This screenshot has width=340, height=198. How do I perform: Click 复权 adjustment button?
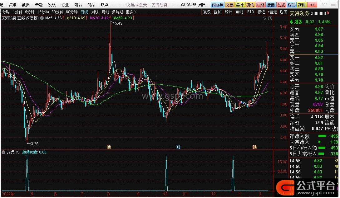(x=207, y=12)
